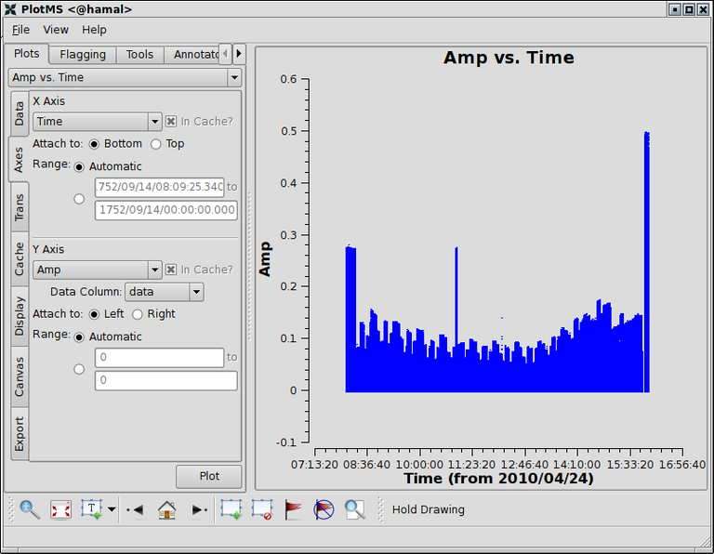Screen dimensions: 714x554
Task: Switch to the Flagging tab
Action: pos(83,55)
